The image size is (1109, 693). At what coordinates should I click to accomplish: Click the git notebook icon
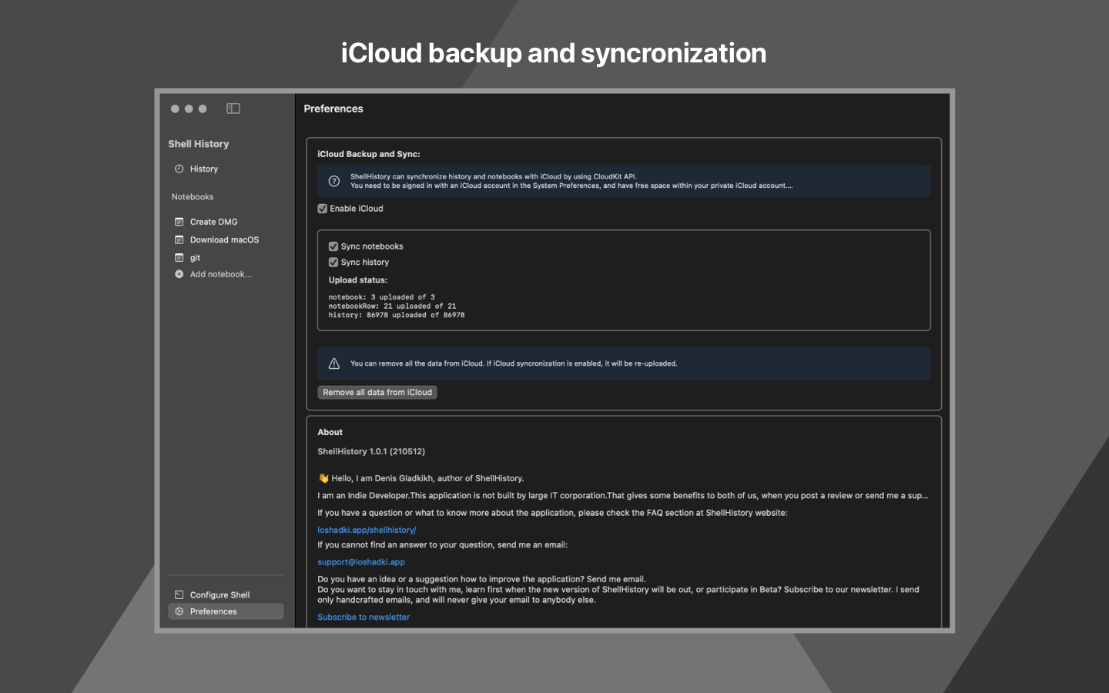[x=179, y=258]
